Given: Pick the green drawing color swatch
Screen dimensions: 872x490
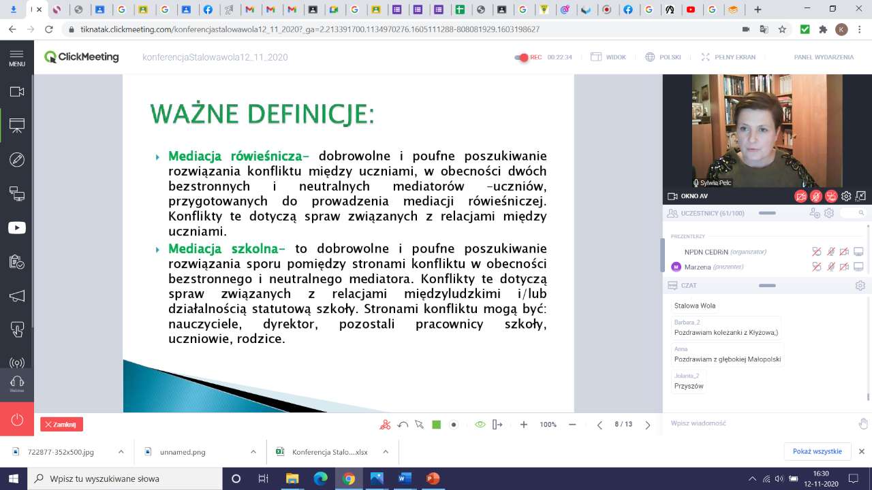Looking at the screenshot, I should click(x=437, y=425).
